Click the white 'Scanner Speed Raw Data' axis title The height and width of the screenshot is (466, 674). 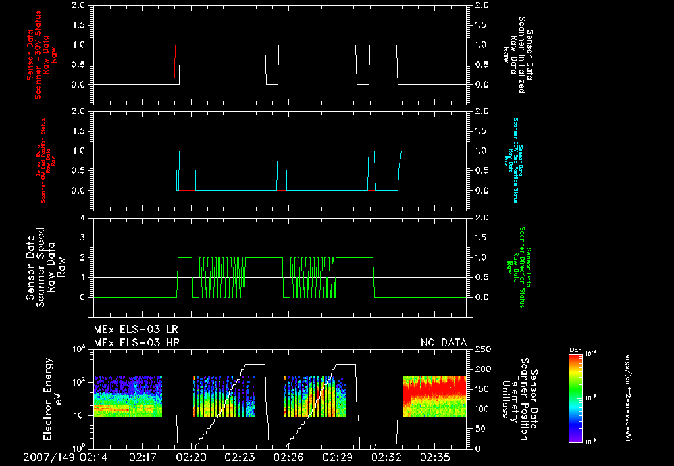click(x=45, y=267)
